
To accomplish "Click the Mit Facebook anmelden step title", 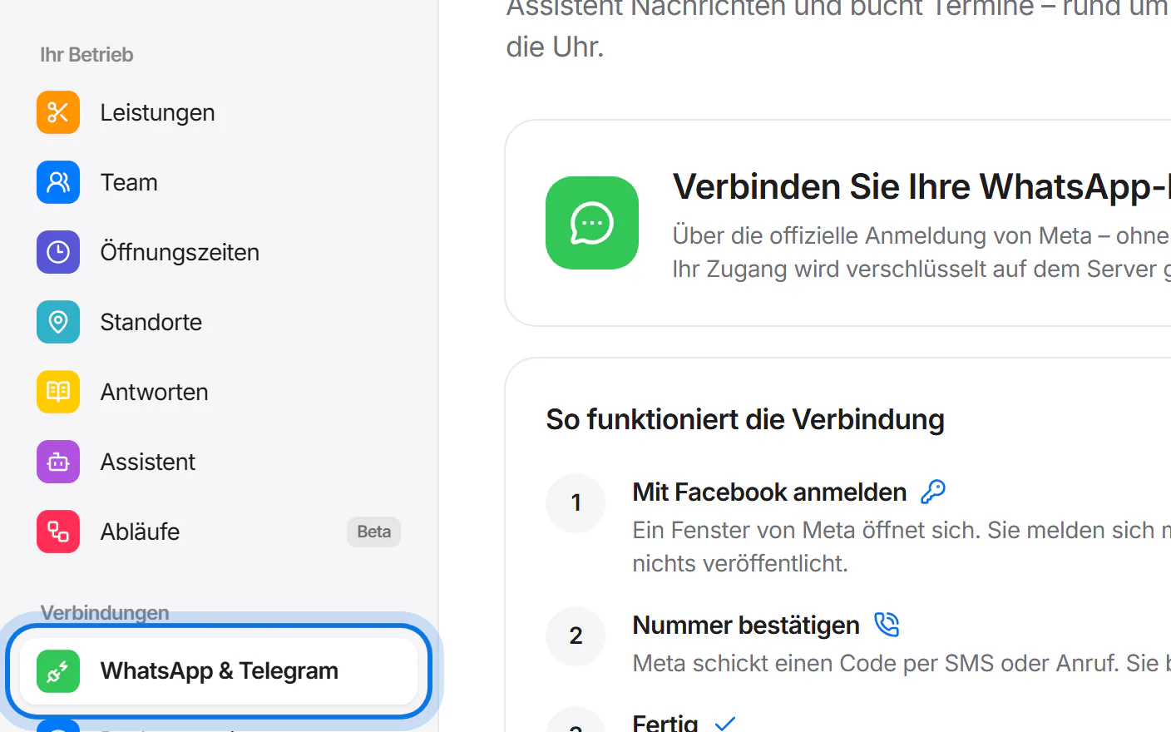I will tap(769, 492).
